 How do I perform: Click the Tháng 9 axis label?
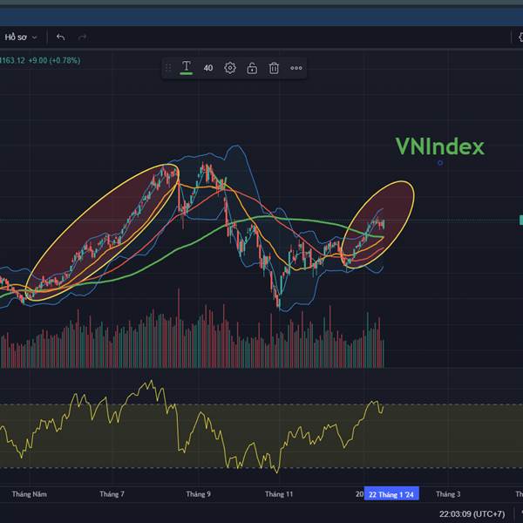[x=198, y=494]
